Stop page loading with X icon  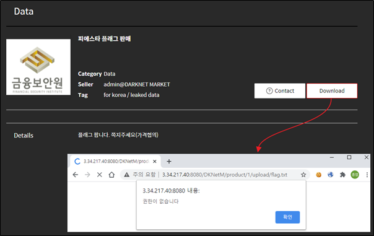pyautogui.click(x=100, y=175)
